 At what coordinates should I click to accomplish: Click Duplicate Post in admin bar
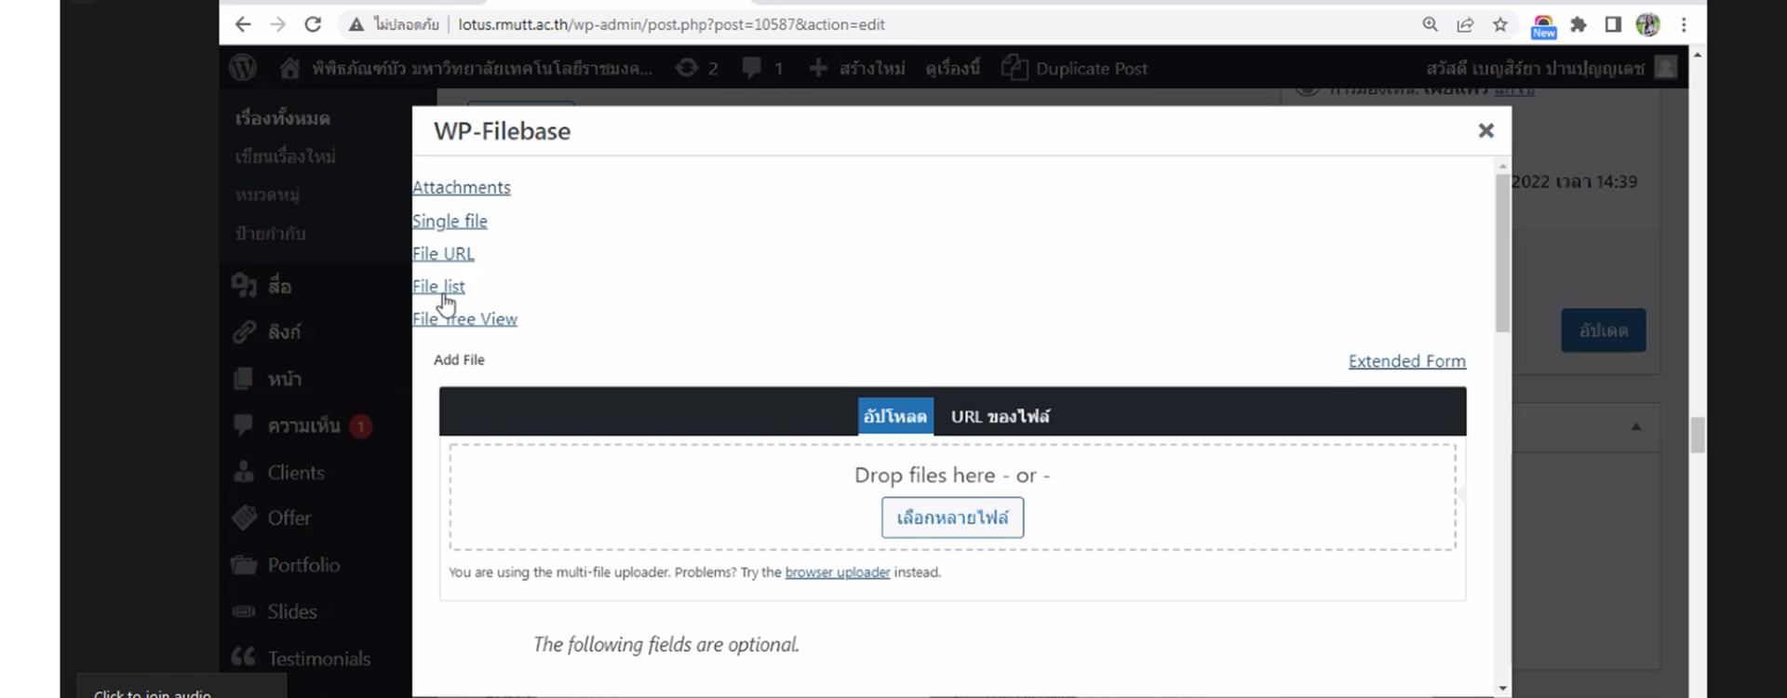tap(1074, 68)
